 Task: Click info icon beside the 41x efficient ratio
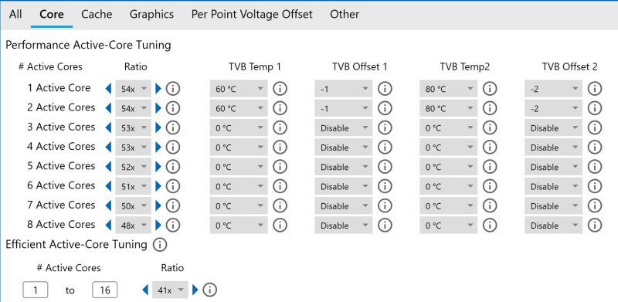(209, 290)
